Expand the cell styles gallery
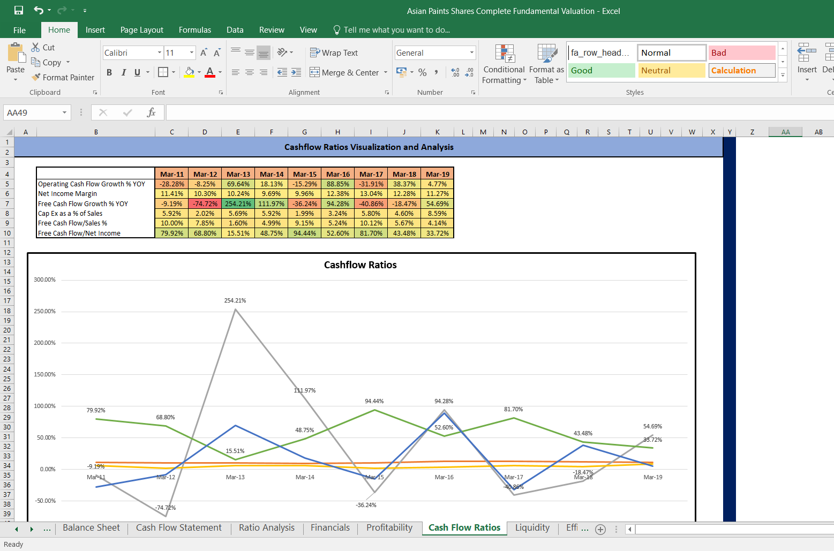The width and height of the screenshot is (834, 551). tap(783, 75)
